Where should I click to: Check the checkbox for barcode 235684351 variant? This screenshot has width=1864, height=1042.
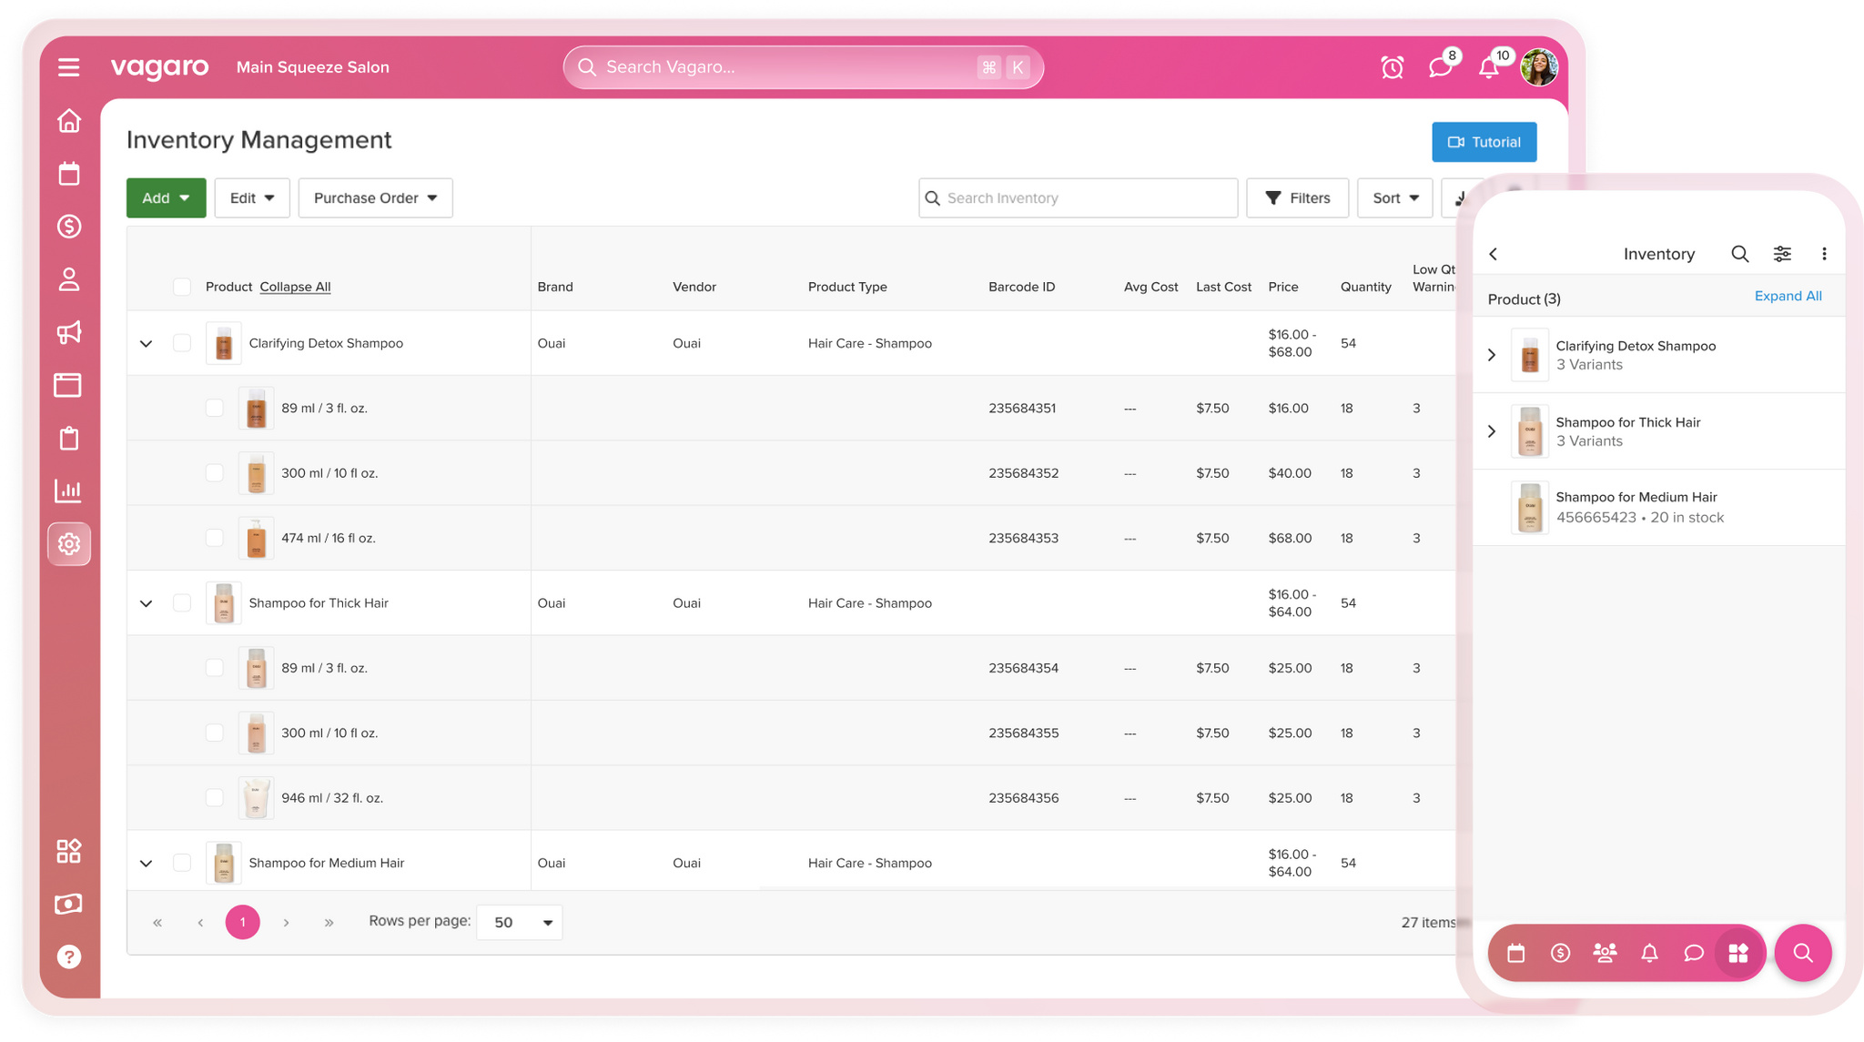point(215,408)
